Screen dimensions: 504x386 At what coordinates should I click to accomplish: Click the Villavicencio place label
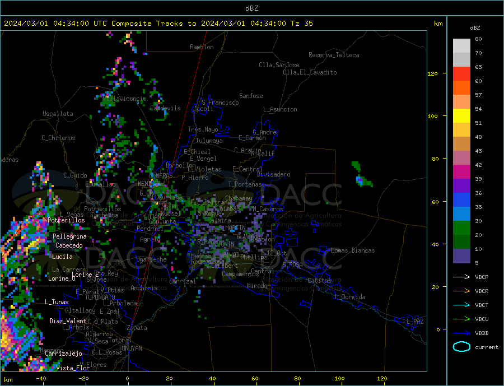tap(124, 99)
